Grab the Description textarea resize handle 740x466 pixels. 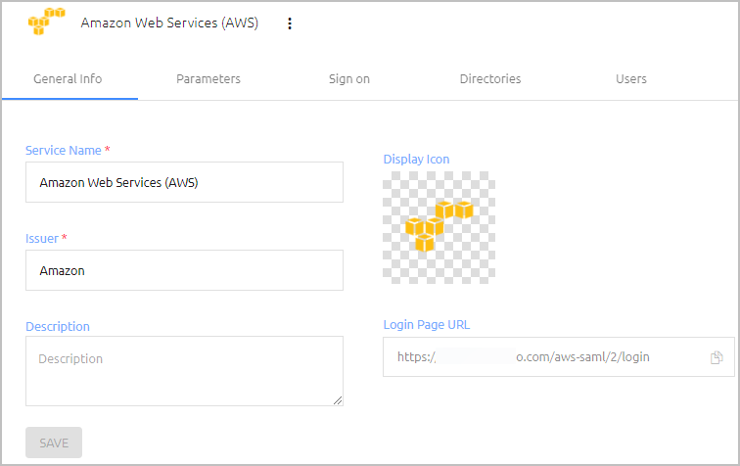(x=338, y=400)
